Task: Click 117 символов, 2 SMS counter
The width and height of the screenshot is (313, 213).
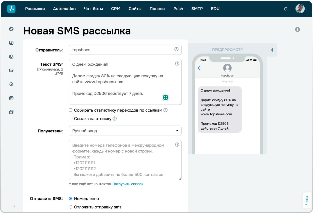Action: coord(50,71)
